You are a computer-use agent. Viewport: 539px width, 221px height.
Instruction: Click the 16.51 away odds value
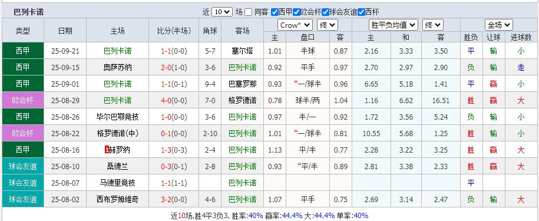click(441, 101)
